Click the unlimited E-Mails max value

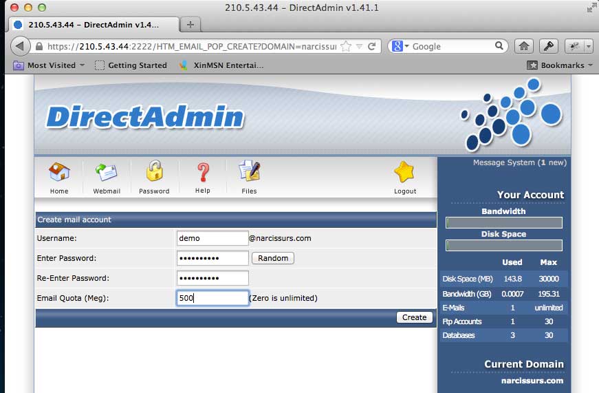point(549,308)
